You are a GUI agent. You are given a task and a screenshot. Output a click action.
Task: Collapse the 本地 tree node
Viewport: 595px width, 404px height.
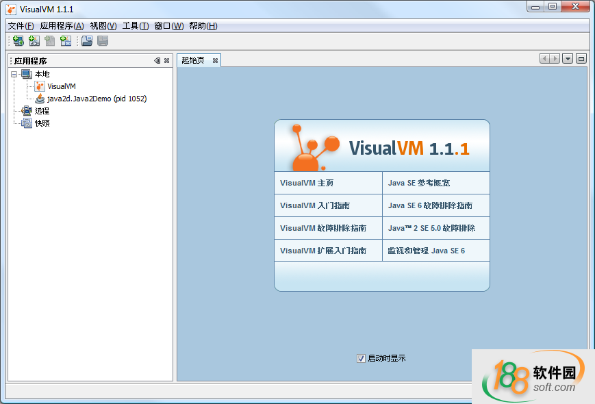click(x=15, y=74)
